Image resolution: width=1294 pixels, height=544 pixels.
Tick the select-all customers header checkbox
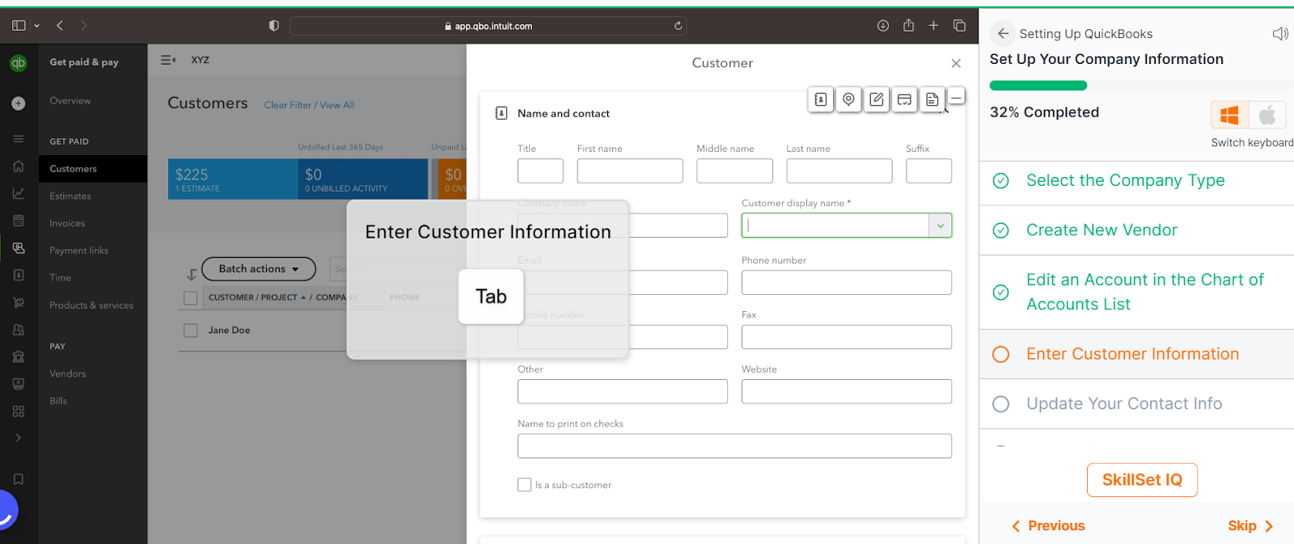[x=191, y=298]
